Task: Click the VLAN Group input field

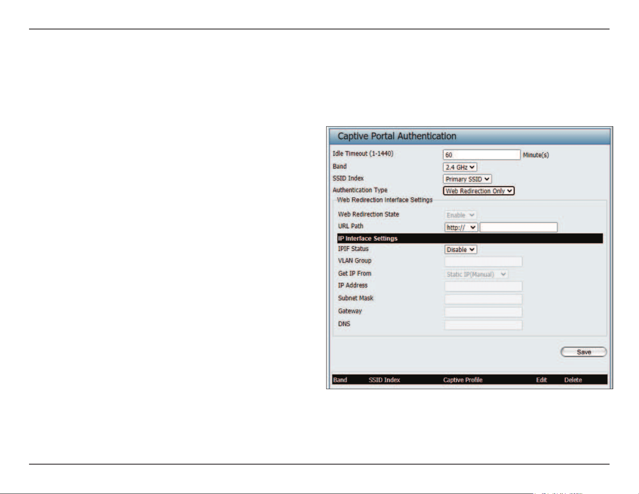Action: pos(483,262)
